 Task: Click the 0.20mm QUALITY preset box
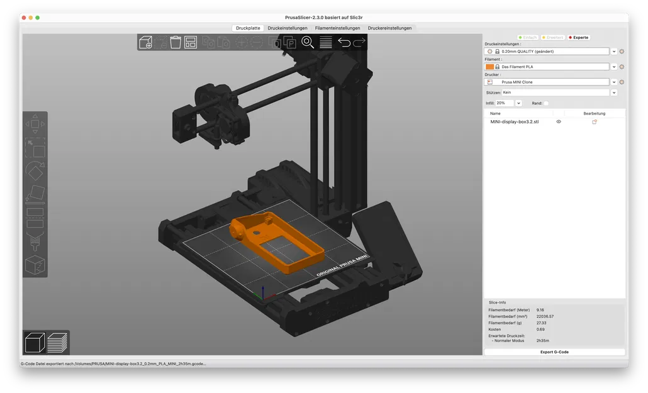click(547, 52)
